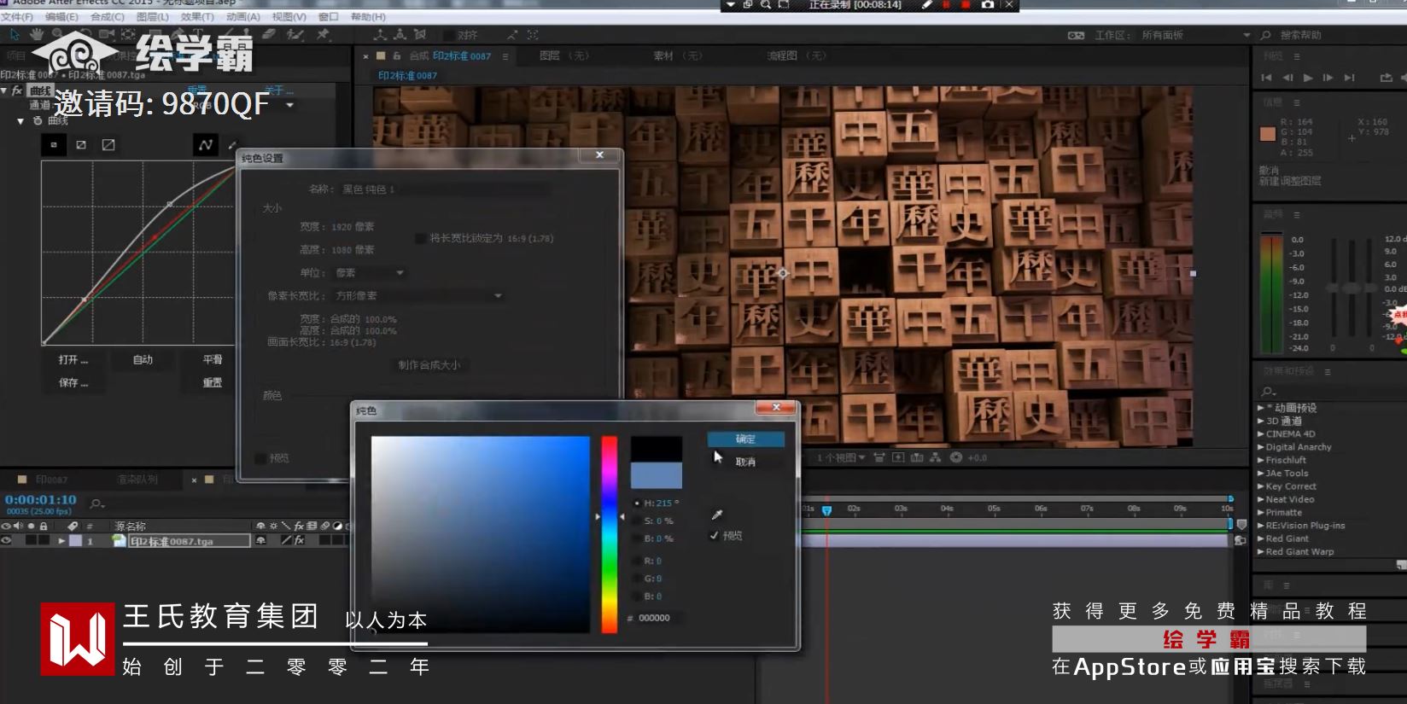
Task: Confirm color with the 确定 button
Action: click(745, 439)
